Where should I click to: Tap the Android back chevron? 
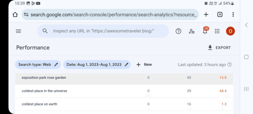tap(246, 25)
